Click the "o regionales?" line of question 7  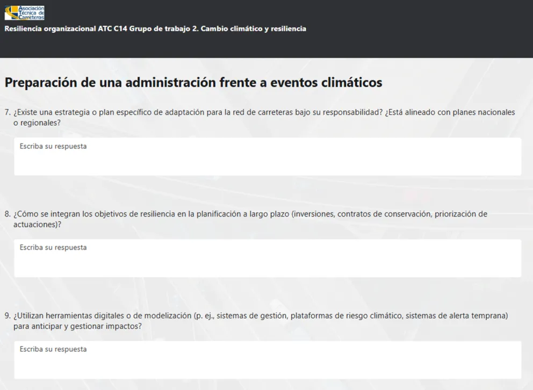[x=37, y=122]
